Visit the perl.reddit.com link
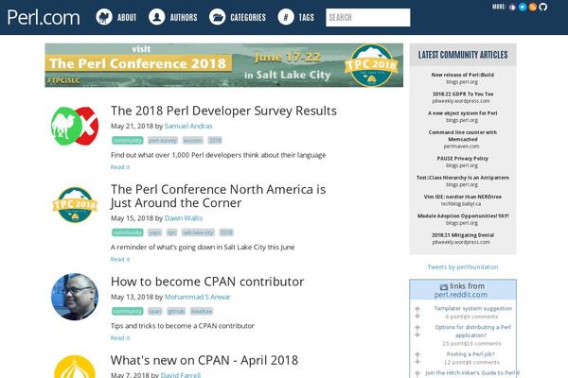Viewport: 568px width, 378px height. (461, 295)
